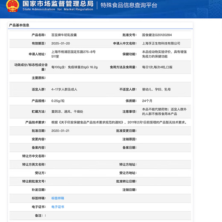Select the 产品技术要求 description text

point(119,122)
